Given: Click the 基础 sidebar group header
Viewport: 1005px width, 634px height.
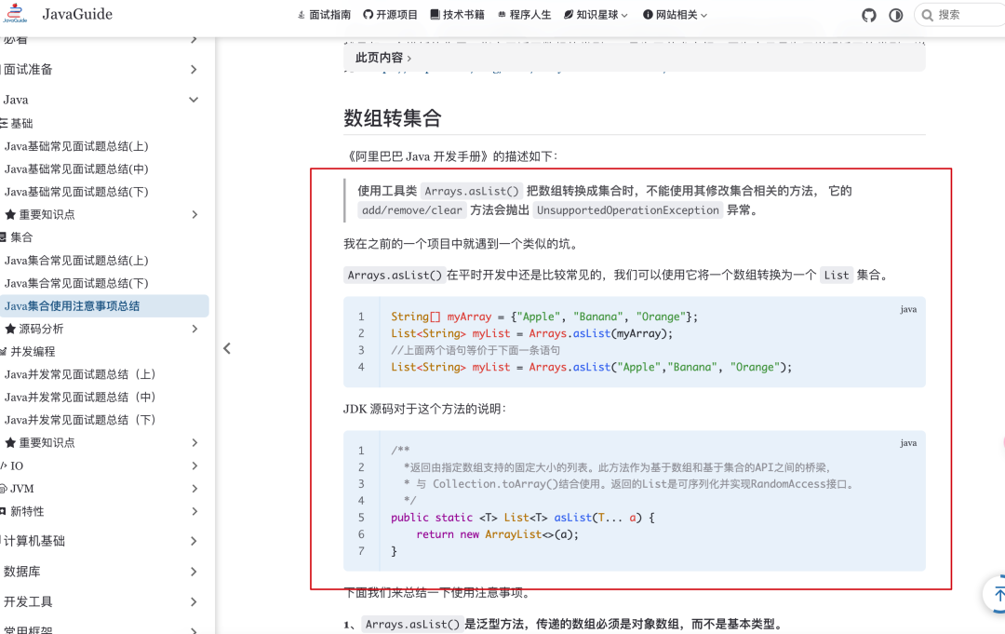Looking at the screenshot, I should pos(17,123).
